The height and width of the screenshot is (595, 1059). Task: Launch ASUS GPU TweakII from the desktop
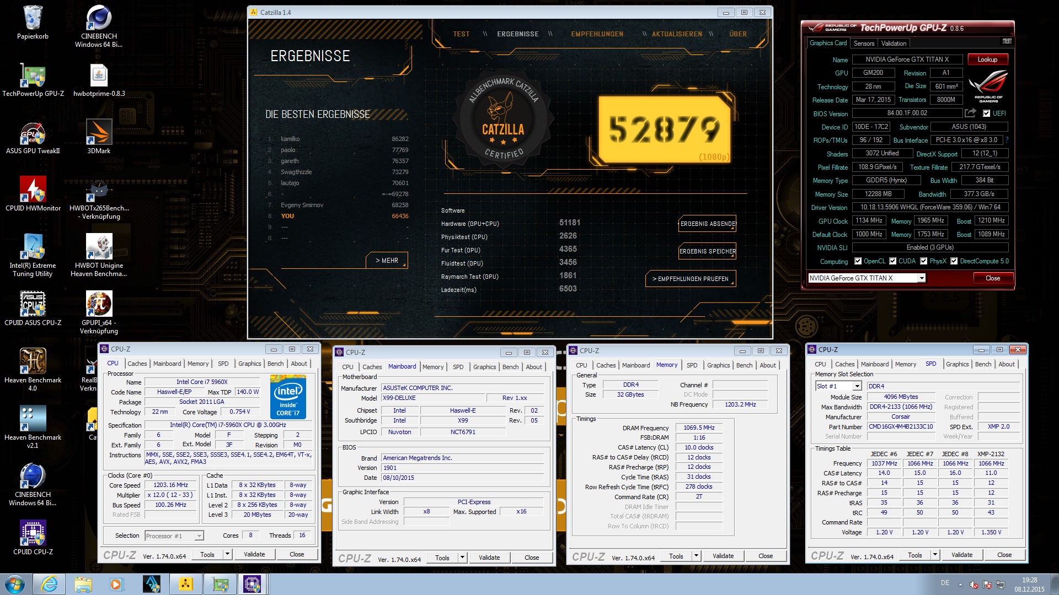tap(33, 137)
